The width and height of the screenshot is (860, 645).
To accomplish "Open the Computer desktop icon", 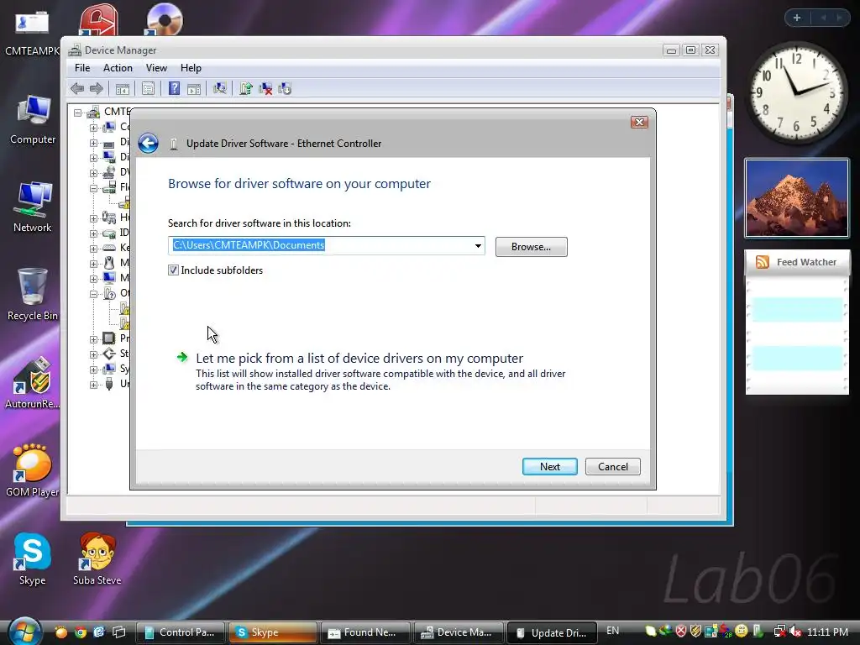I will pos(33,119).
